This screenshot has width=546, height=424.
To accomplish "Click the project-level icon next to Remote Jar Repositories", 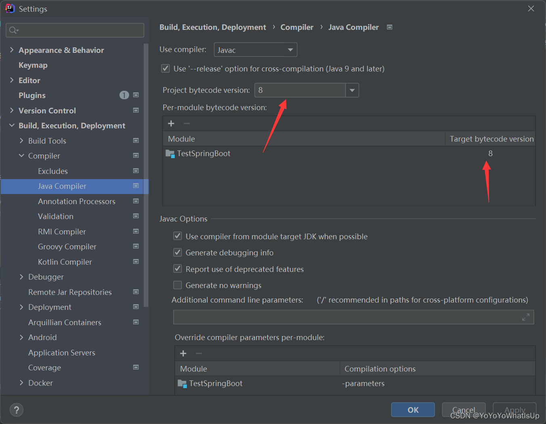I will click(136, 292).
